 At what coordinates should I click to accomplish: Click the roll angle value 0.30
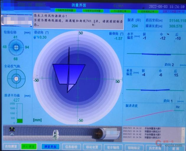pyautogui.click(x=43, y=37)
